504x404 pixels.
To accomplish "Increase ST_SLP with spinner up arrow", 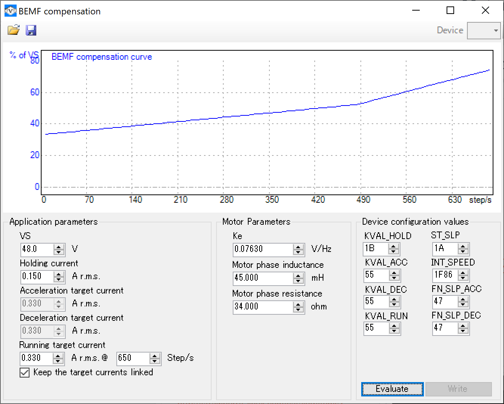I will tap(463, 246).
